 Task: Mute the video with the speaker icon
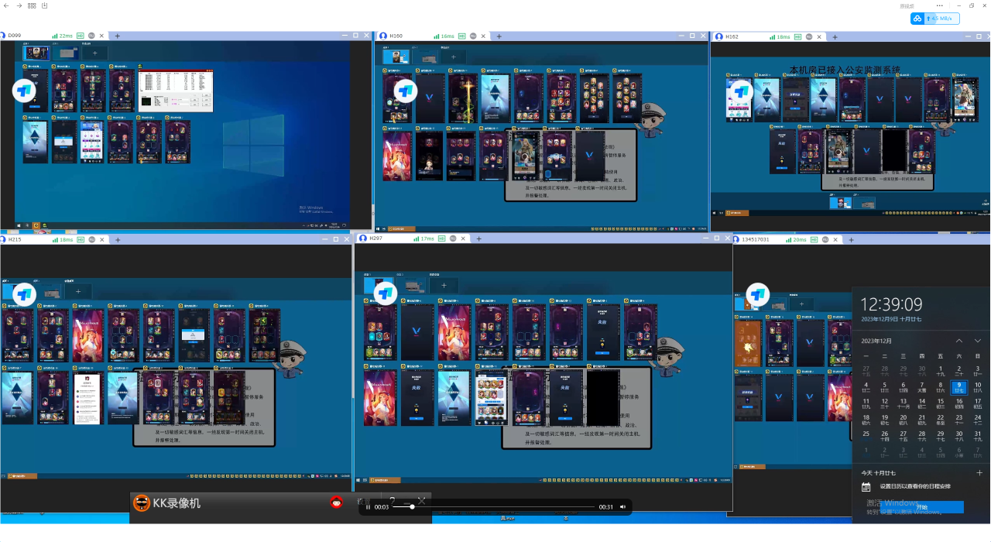pos(622,507)
